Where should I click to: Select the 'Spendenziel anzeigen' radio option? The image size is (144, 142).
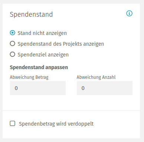[13, 54]
